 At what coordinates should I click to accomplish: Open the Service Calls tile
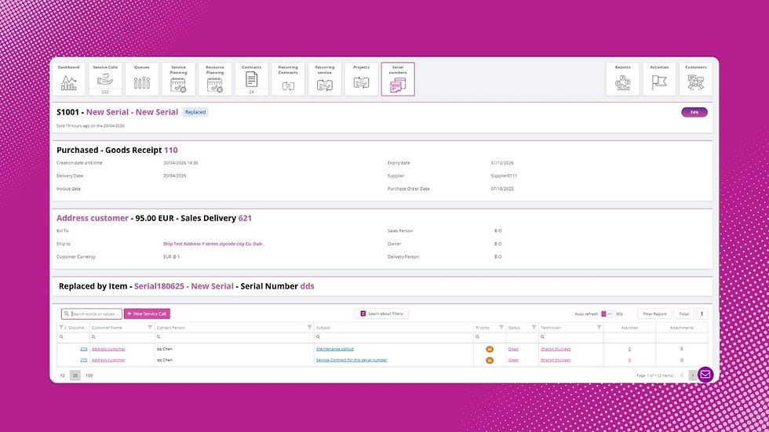(105, 79)
